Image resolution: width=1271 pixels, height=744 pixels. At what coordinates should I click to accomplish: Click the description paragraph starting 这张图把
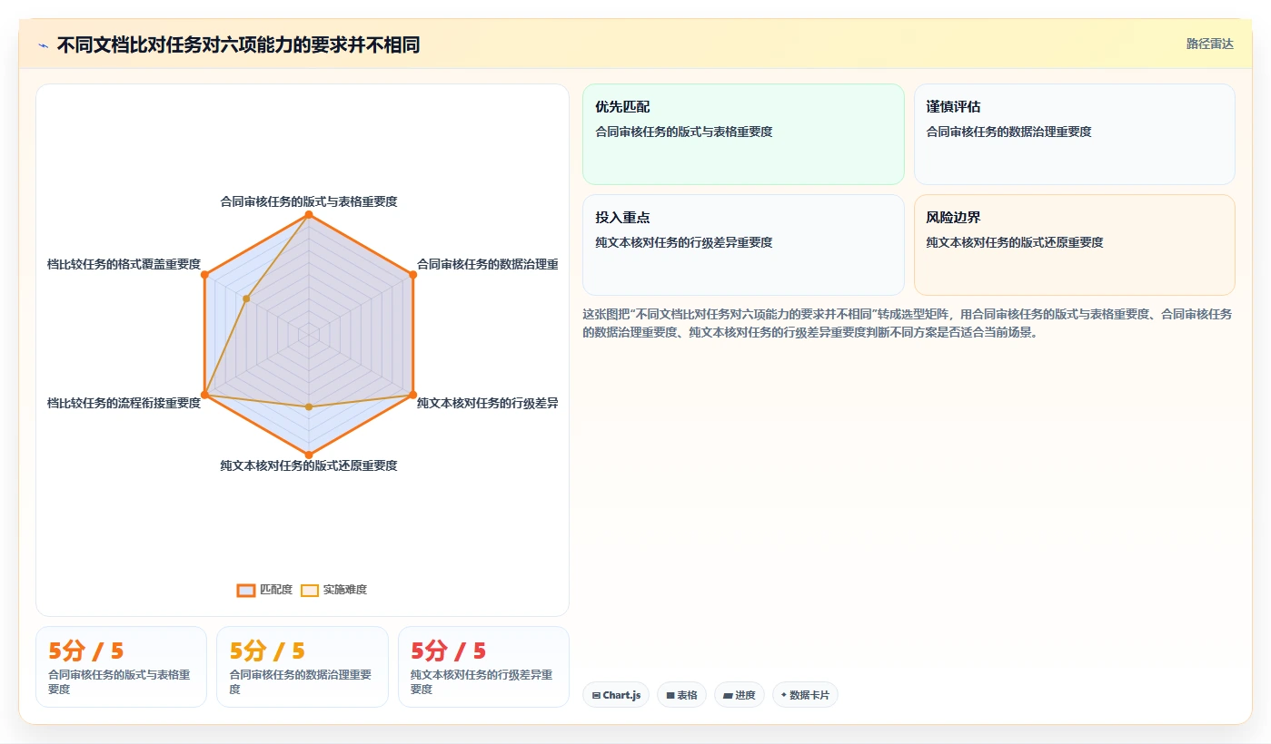[x=908, y=323]
